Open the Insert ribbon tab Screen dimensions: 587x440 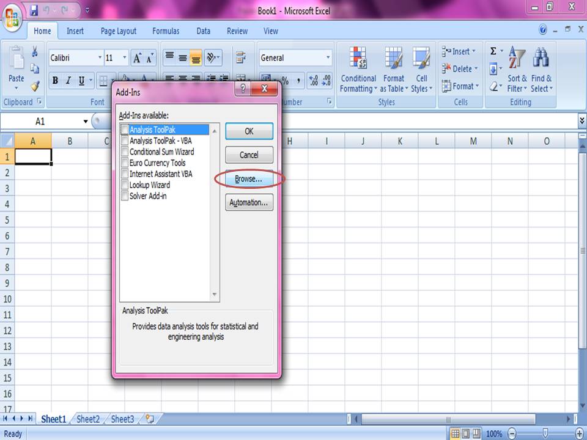(75, 31)
